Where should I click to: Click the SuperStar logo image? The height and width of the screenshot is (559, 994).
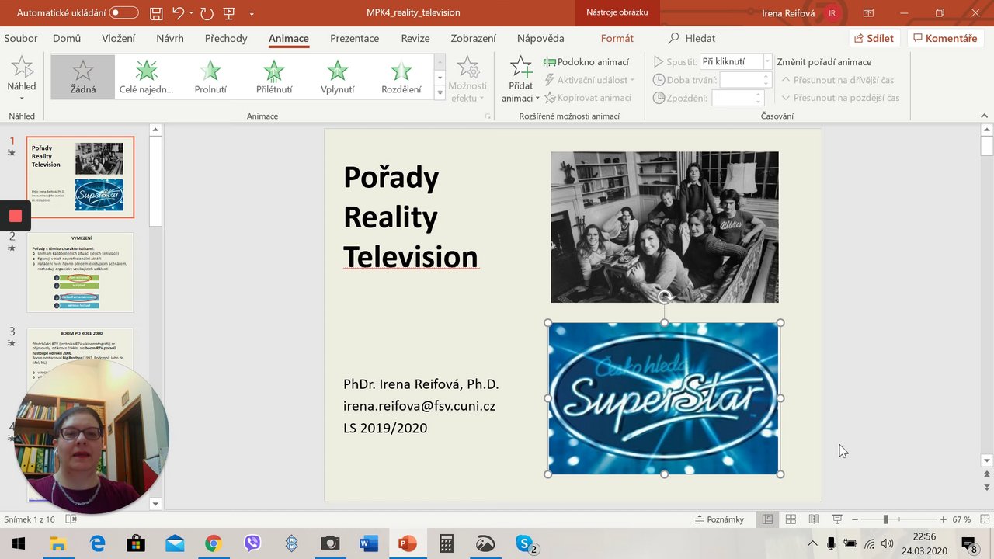click(664, 398)
